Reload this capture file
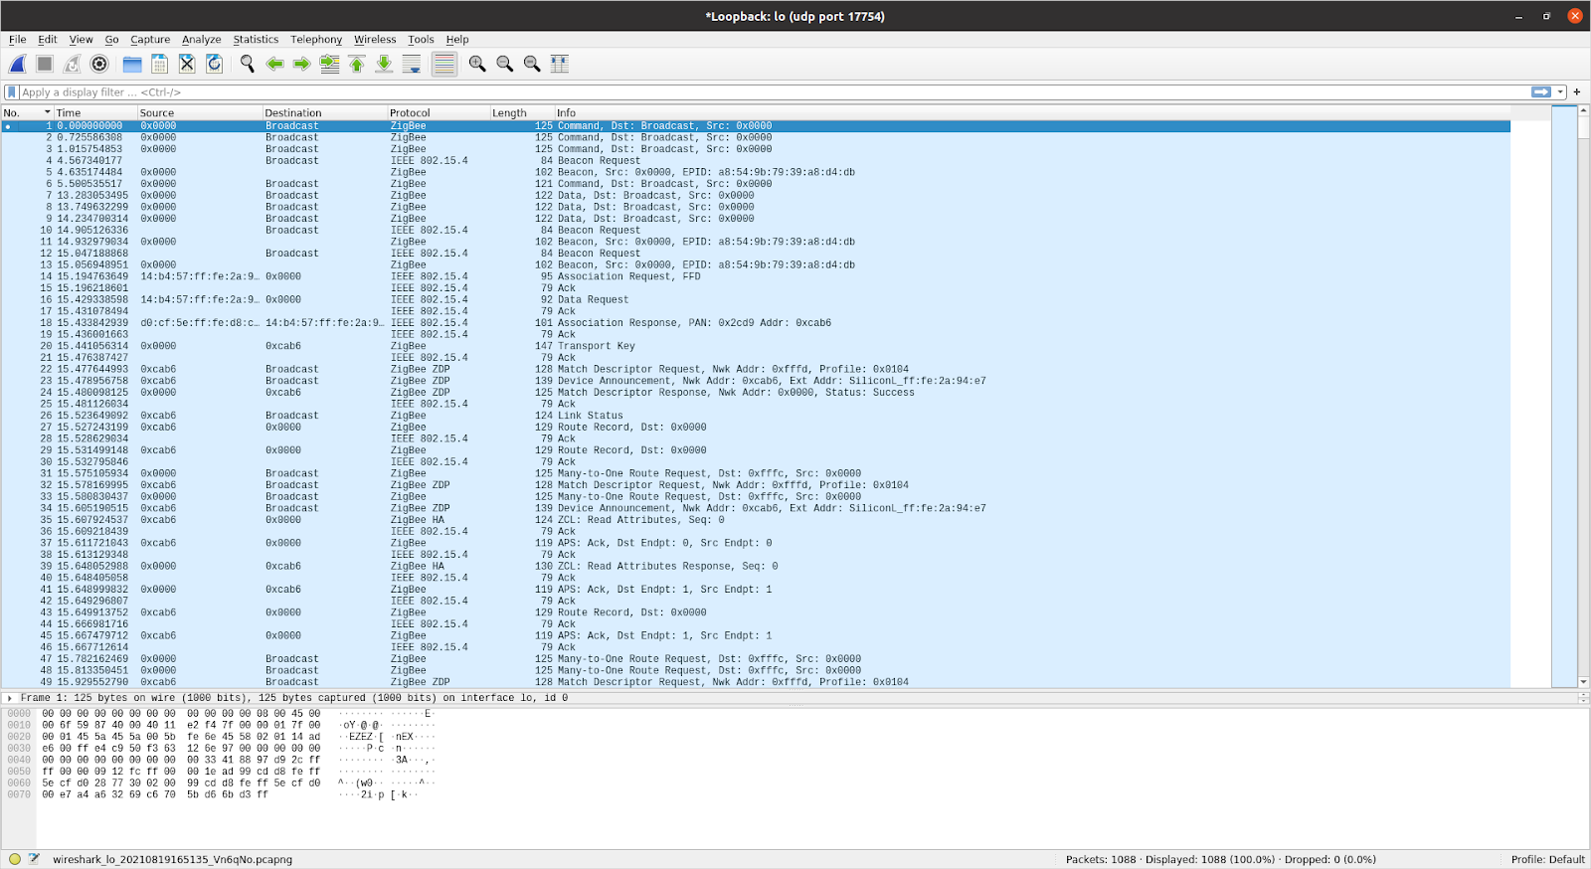Viewport: 1591px width, 869px height. 214,64
